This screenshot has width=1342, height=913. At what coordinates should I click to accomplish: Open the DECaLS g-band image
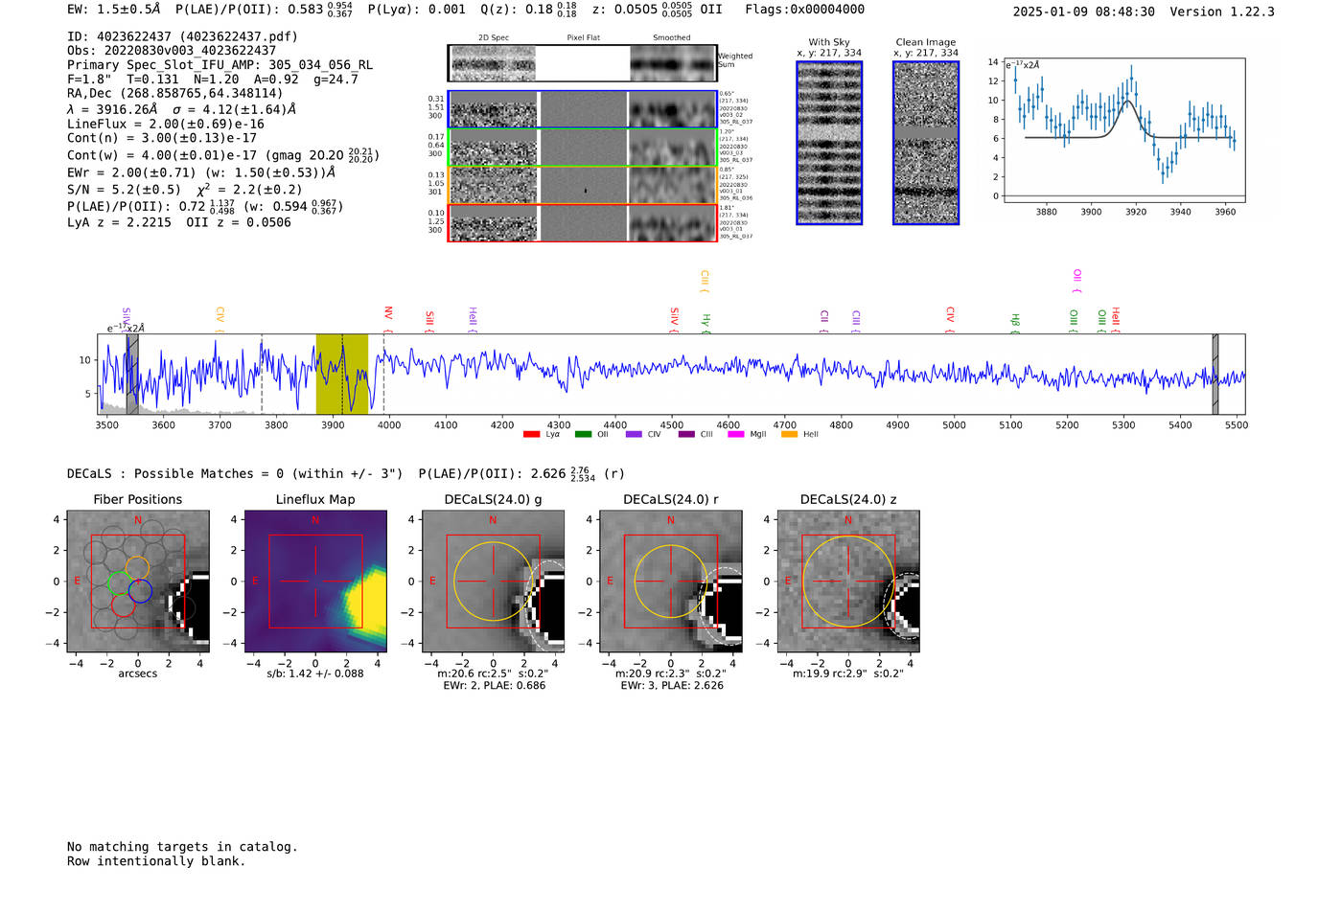pos(493,582)
